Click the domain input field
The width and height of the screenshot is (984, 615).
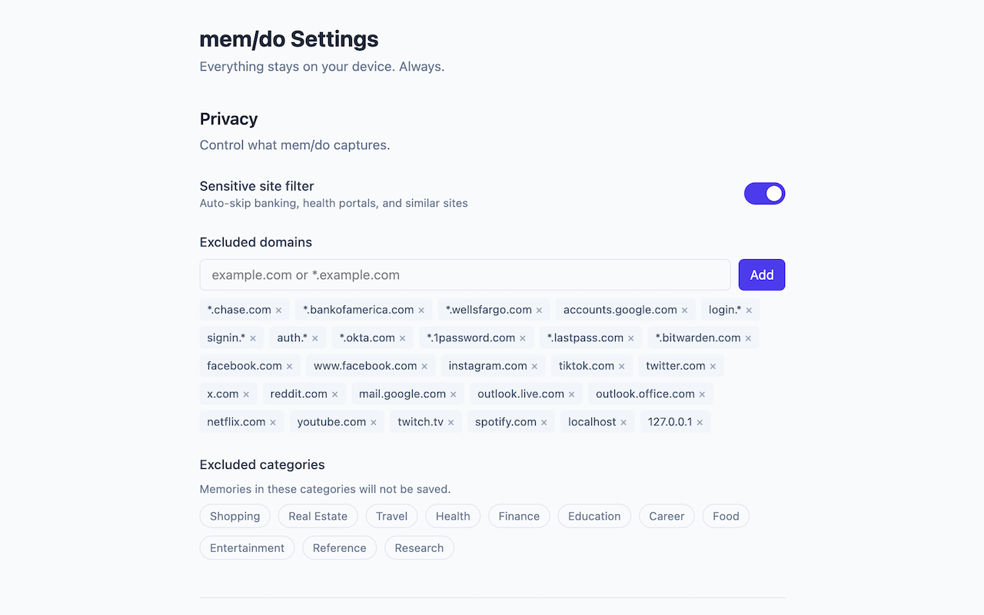[x=464, y=274]
